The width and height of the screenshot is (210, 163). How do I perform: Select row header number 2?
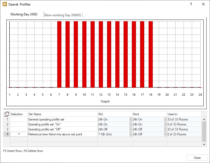coord(7,124)
